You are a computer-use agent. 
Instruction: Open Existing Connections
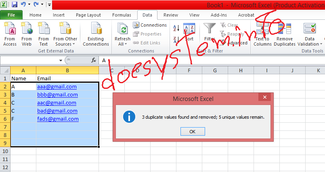coord(96,34)
